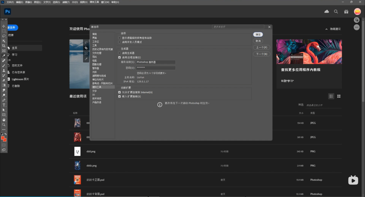Open 文件(F) menu
365x197 pixels.
point(10,2)
